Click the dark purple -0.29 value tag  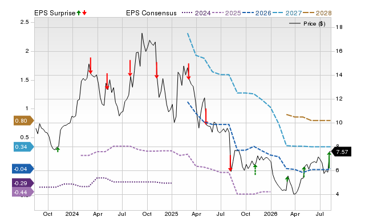pos(23,183)
